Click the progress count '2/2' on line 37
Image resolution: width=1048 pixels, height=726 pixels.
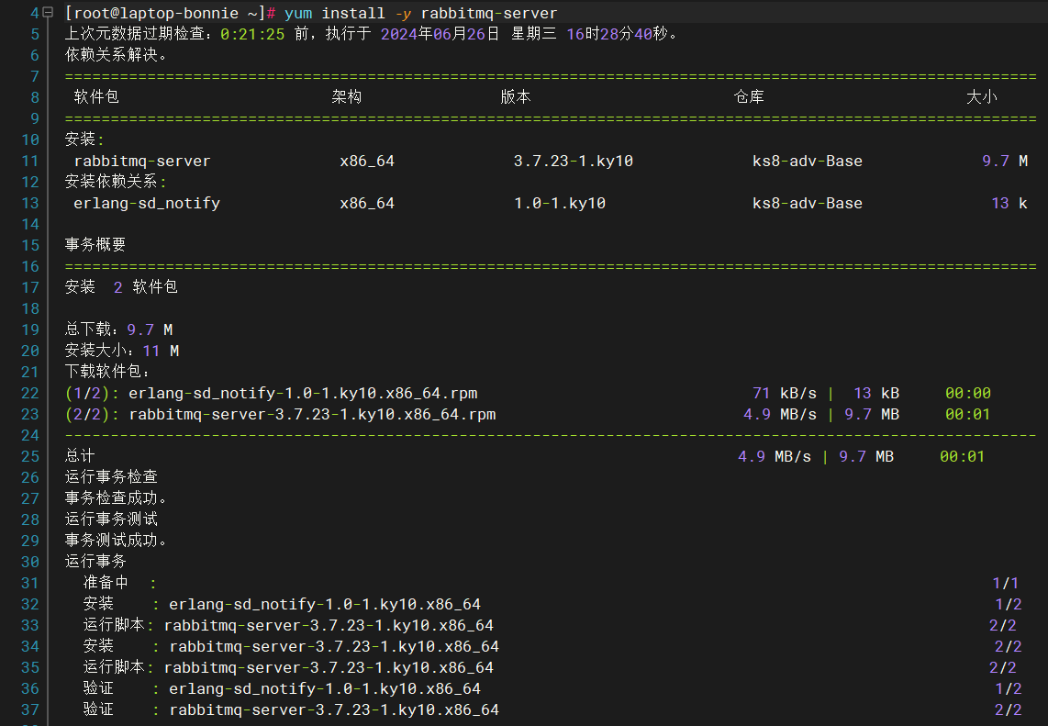click(1008, 710)
